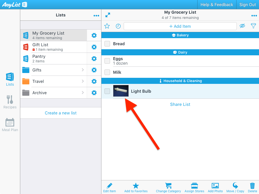Open the Lists panel more options menu
Viewport: 259px width, 194px height.
tap(96, 15)
